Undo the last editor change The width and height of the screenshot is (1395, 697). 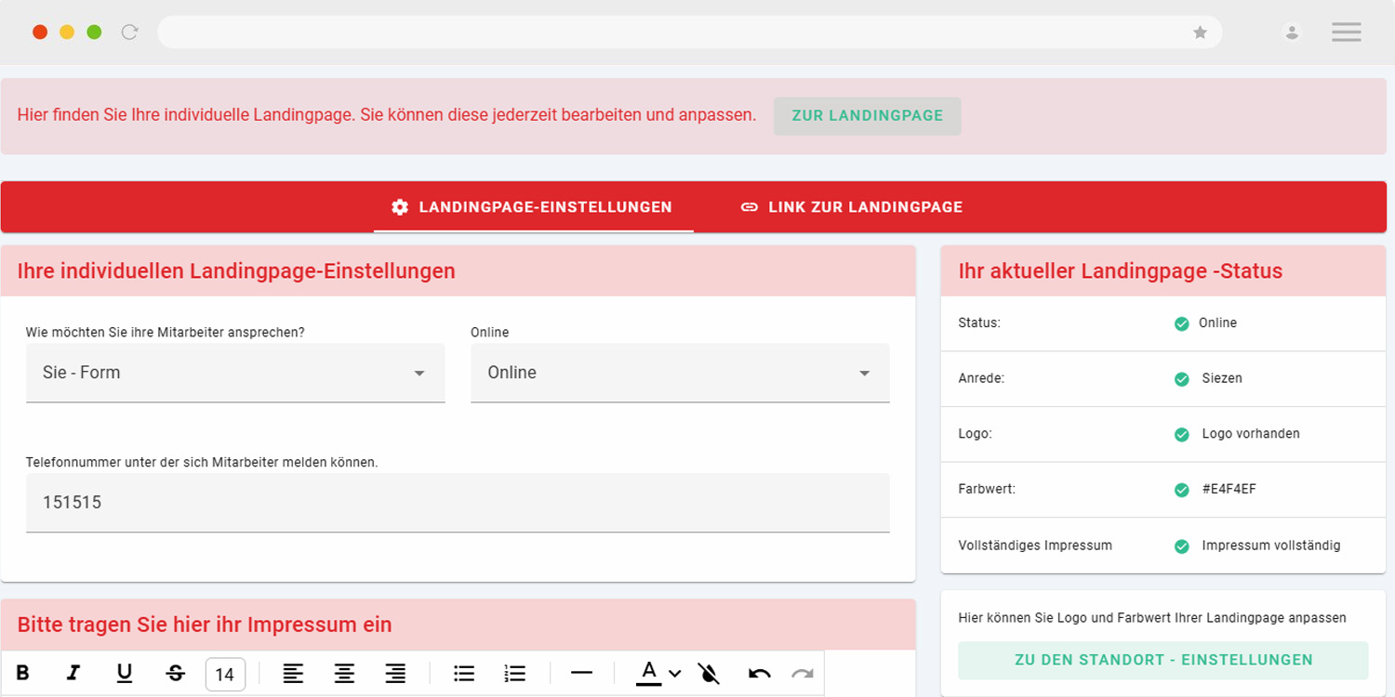(x=760, y=674)
